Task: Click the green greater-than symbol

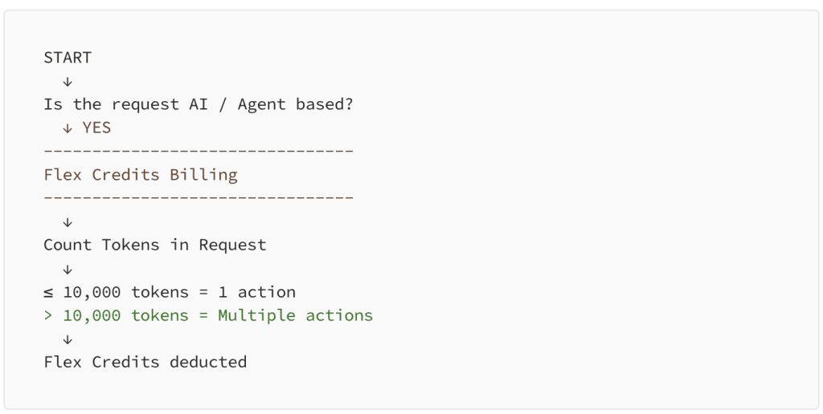Action: click(48, 315)
